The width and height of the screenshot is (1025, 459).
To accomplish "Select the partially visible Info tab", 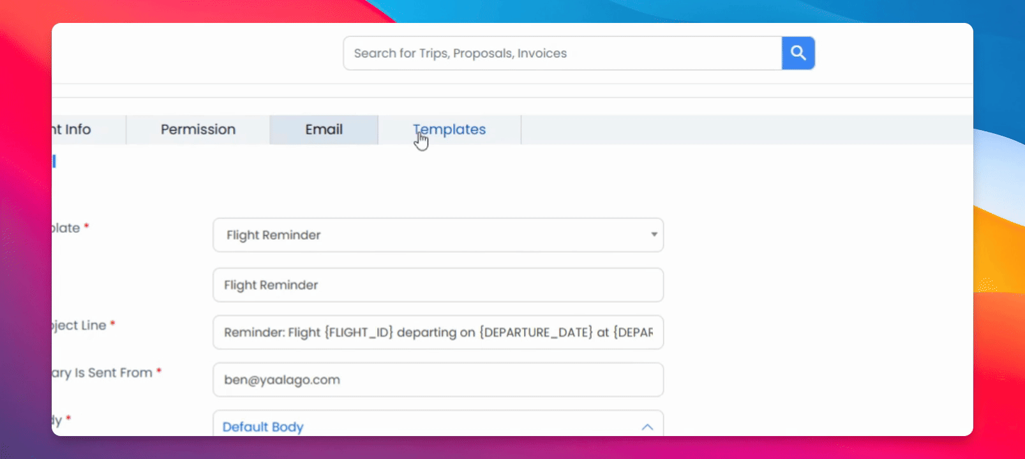I will [x=89, y=129].
